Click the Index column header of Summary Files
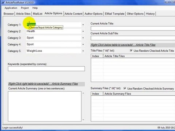Screen dimensions: 175x131 (97, 94)
